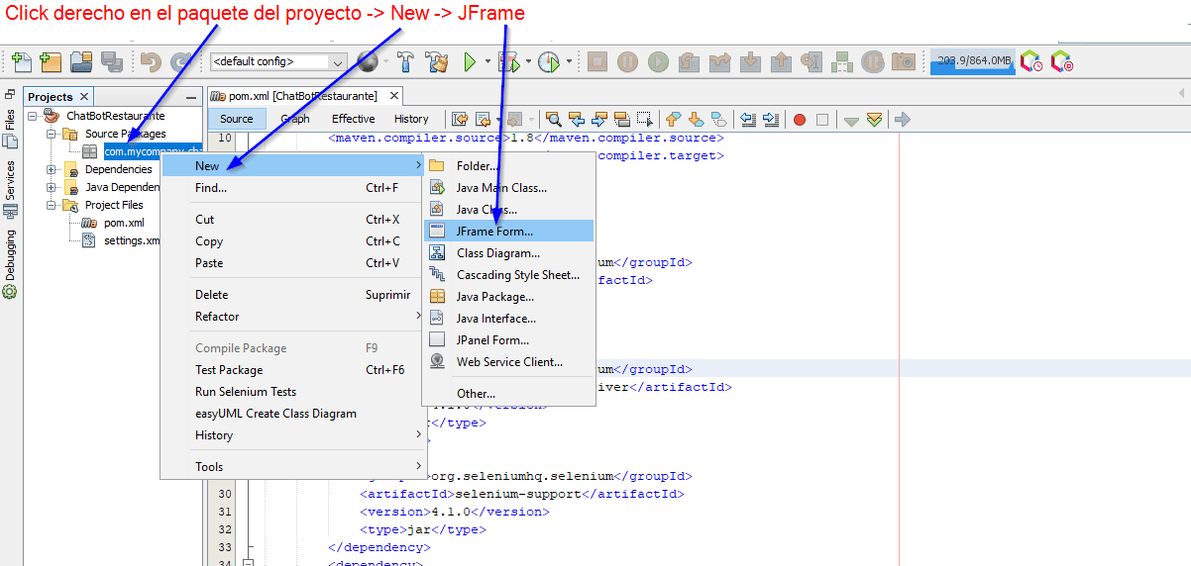Click the Clean and Build broom icon
The image size is (1191, 566).
click(437, 61)
